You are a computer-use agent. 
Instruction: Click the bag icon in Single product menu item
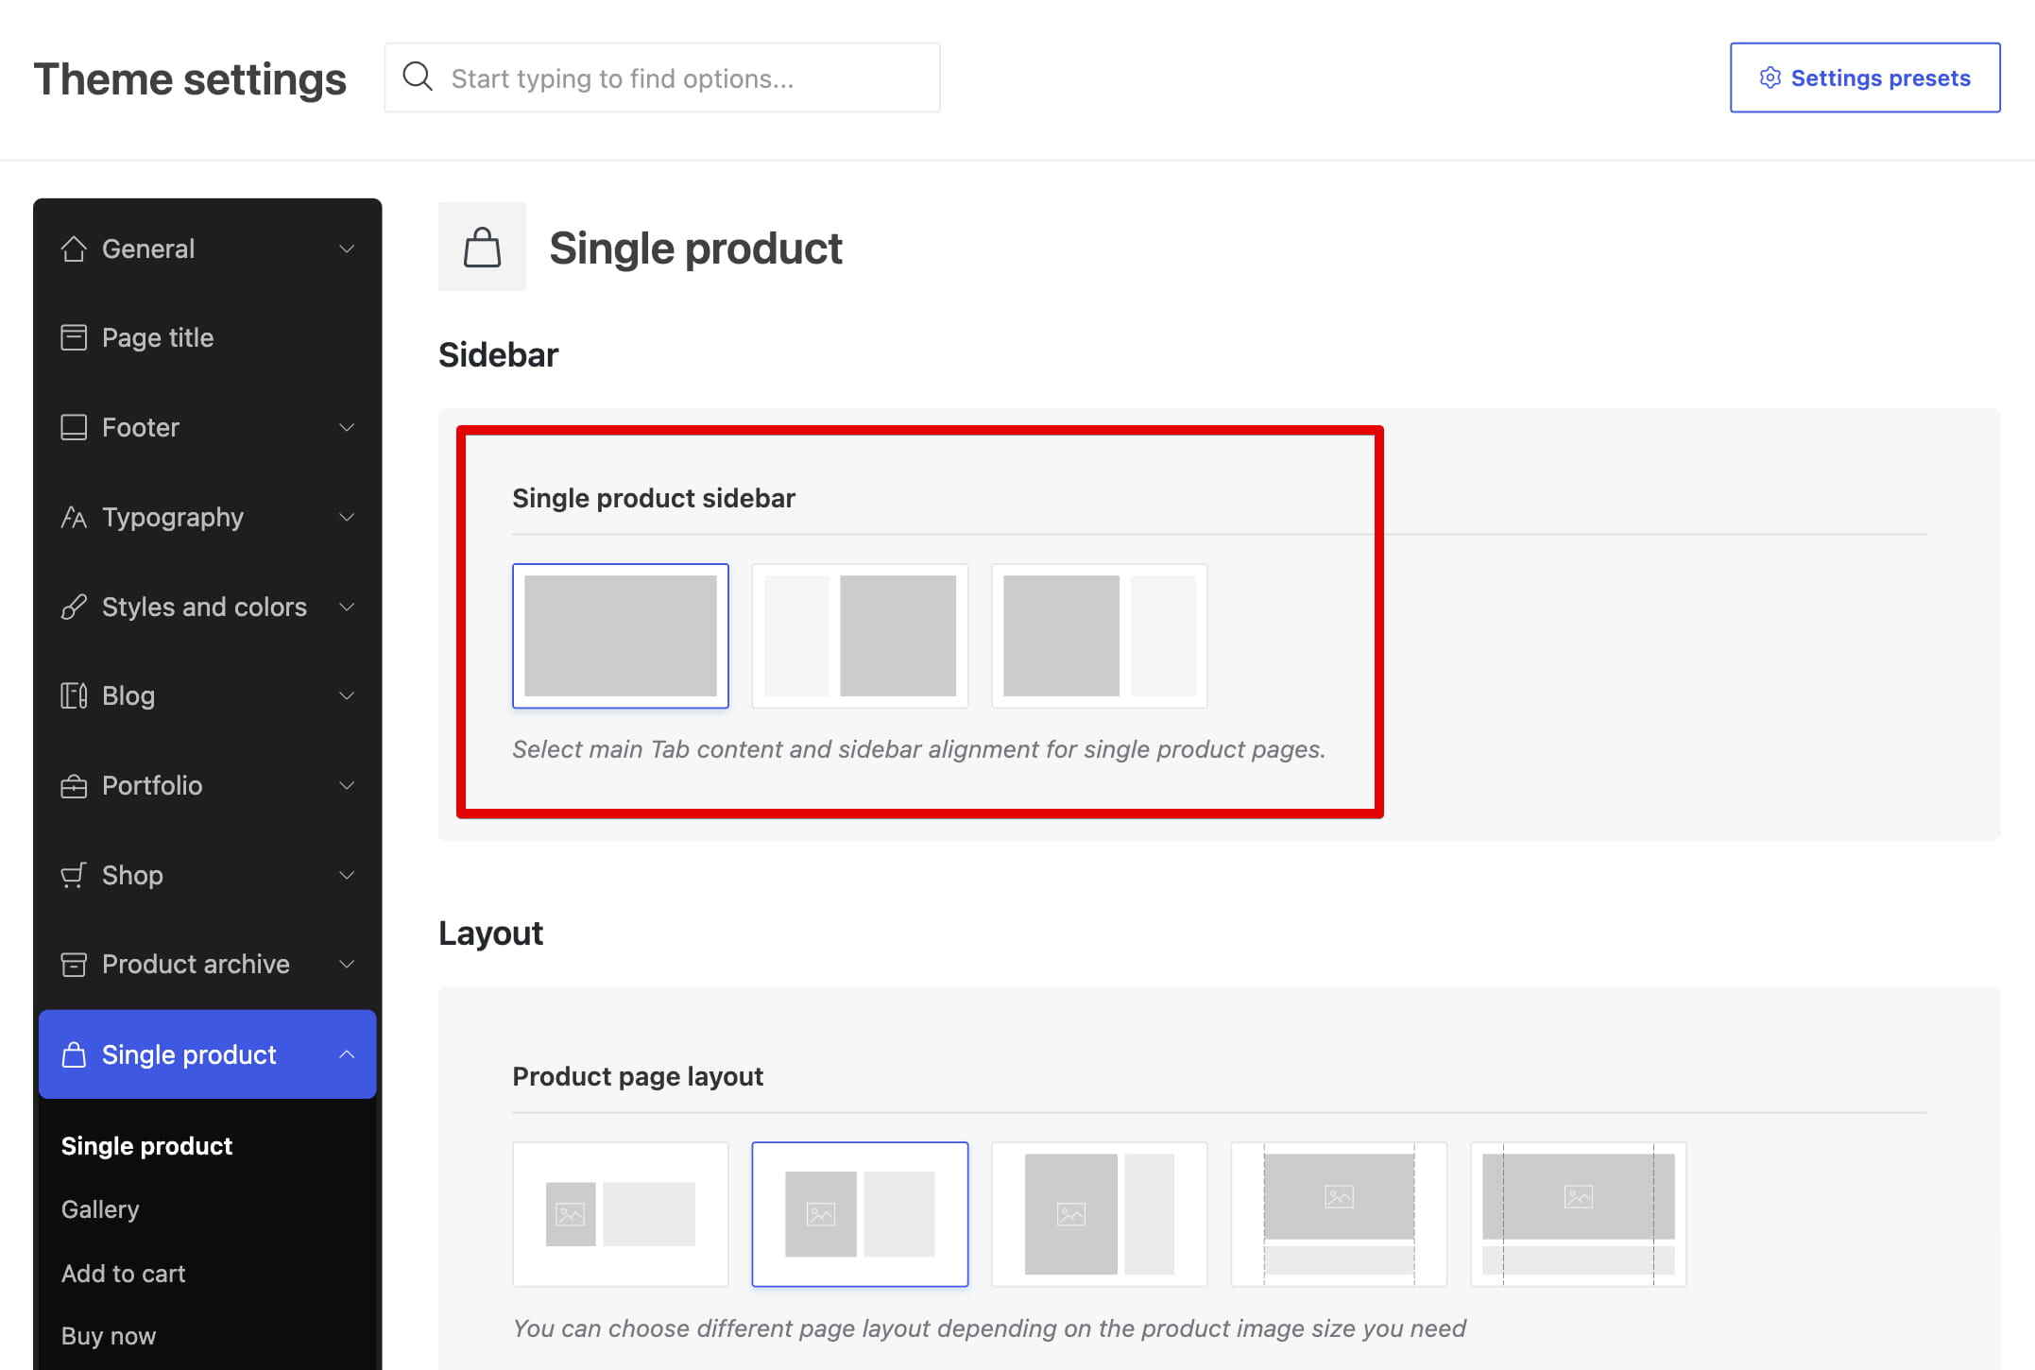coord(74,1054)
